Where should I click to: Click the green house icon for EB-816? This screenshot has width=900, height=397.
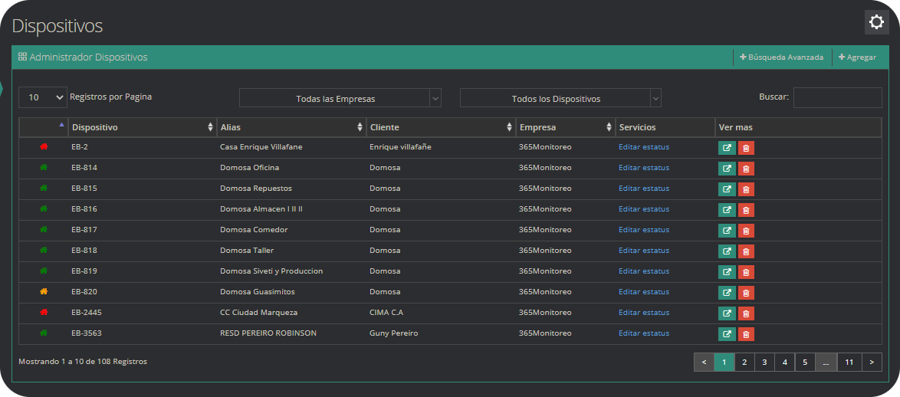(44, 208)
